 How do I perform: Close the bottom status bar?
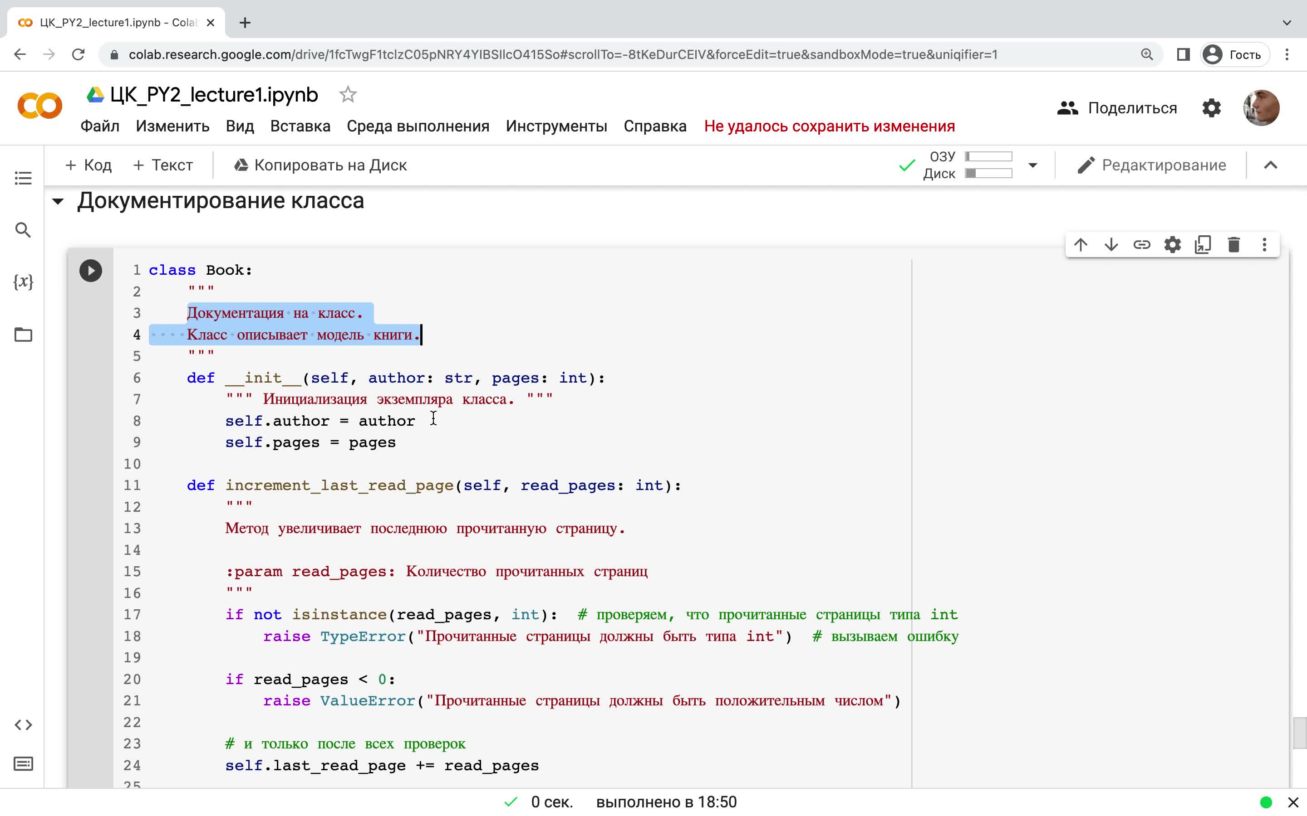(1293, 802)
